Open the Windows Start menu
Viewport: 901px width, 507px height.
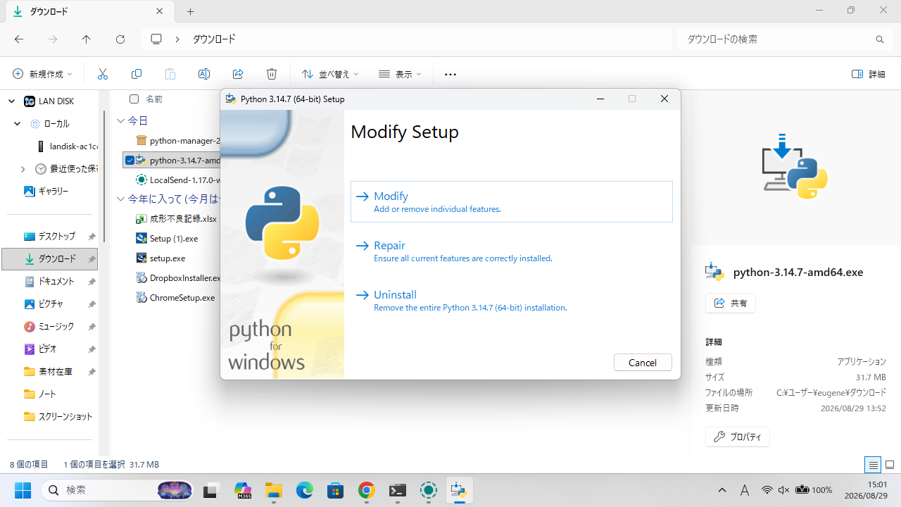click(23, 490)
